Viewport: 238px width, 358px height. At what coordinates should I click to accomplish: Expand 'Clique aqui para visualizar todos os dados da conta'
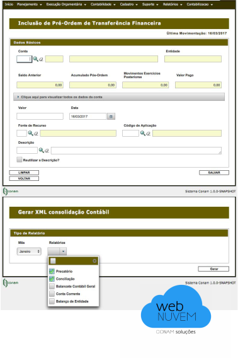[119, 97]
